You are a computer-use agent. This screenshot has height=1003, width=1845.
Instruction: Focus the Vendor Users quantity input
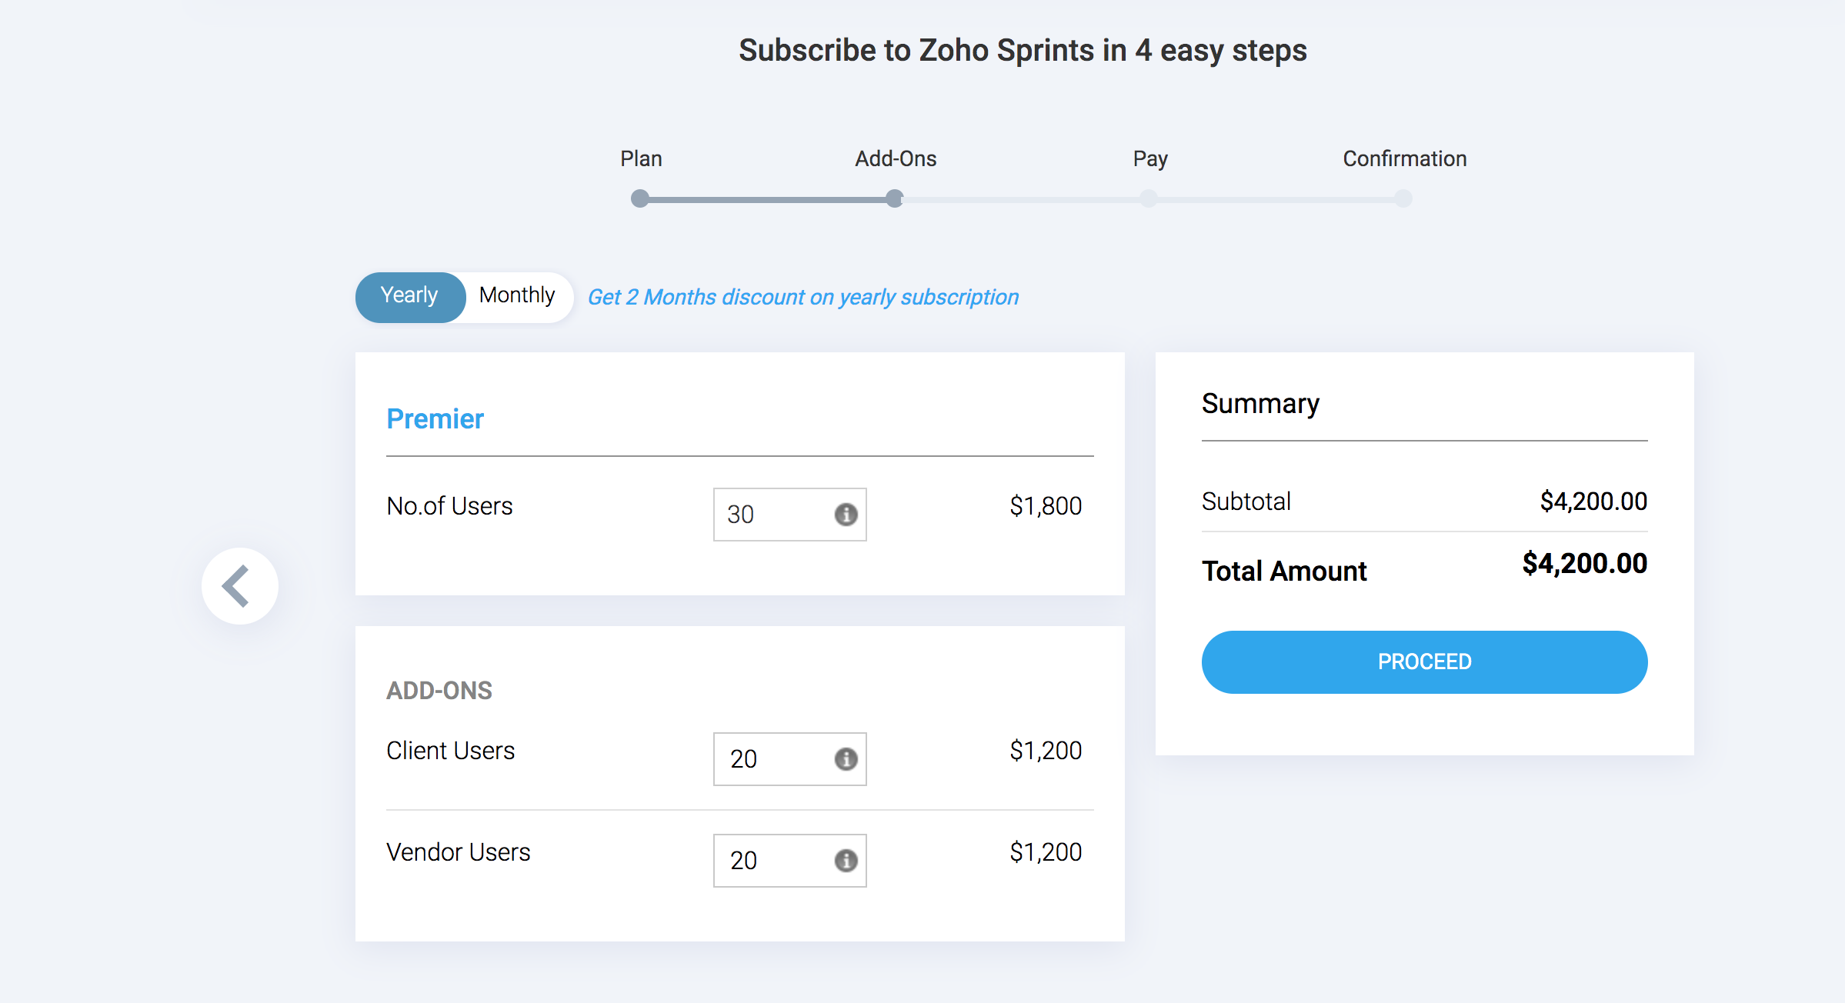click(x=789, y=861)
